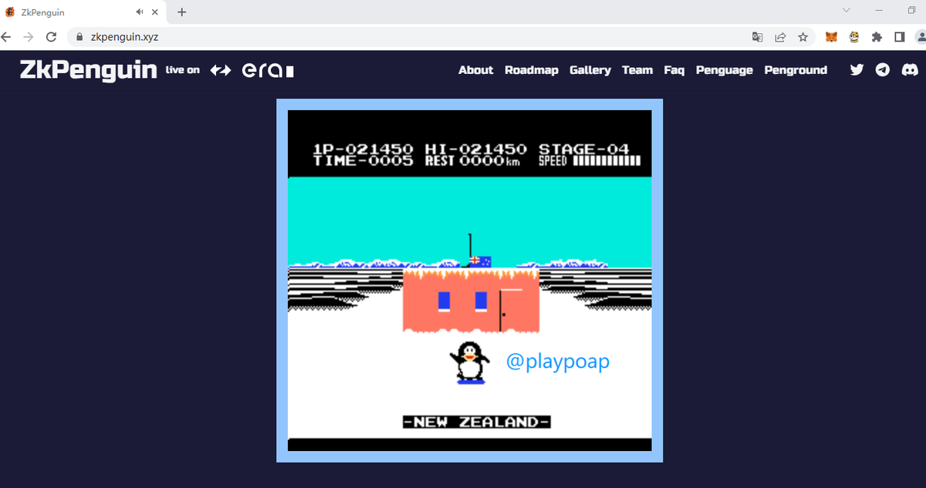Open the Extensions puzzle menu
This screenshot has height=488, width=926.
877,36
